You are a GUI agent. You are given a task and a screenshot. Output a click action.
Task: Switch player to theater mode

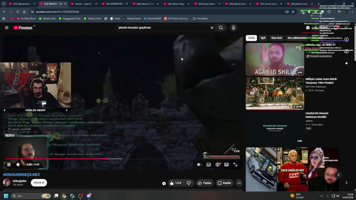coord(226,164)
